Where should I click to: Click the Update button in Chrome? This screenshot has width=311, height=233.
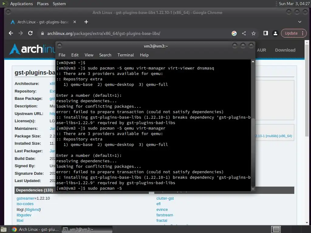click(x=291, y=33)
